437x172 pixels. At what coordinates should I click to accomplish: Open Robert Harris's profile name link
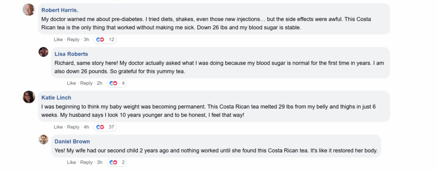(60, 10)
